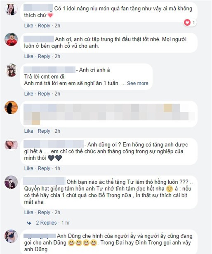Like the 'Anh dũng ơi' comment posted 1h ago
This screenshot has height=254, width=212.
28,168
